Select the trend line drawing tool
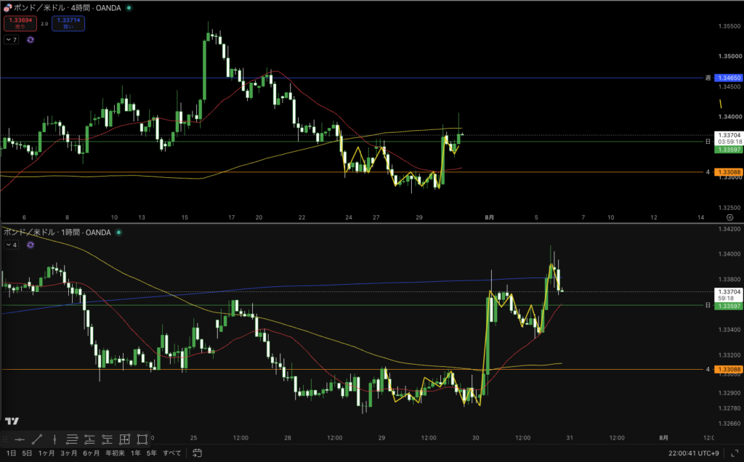Screen dimensions: 744x462 pyautogui.click(x=37, y=439)
